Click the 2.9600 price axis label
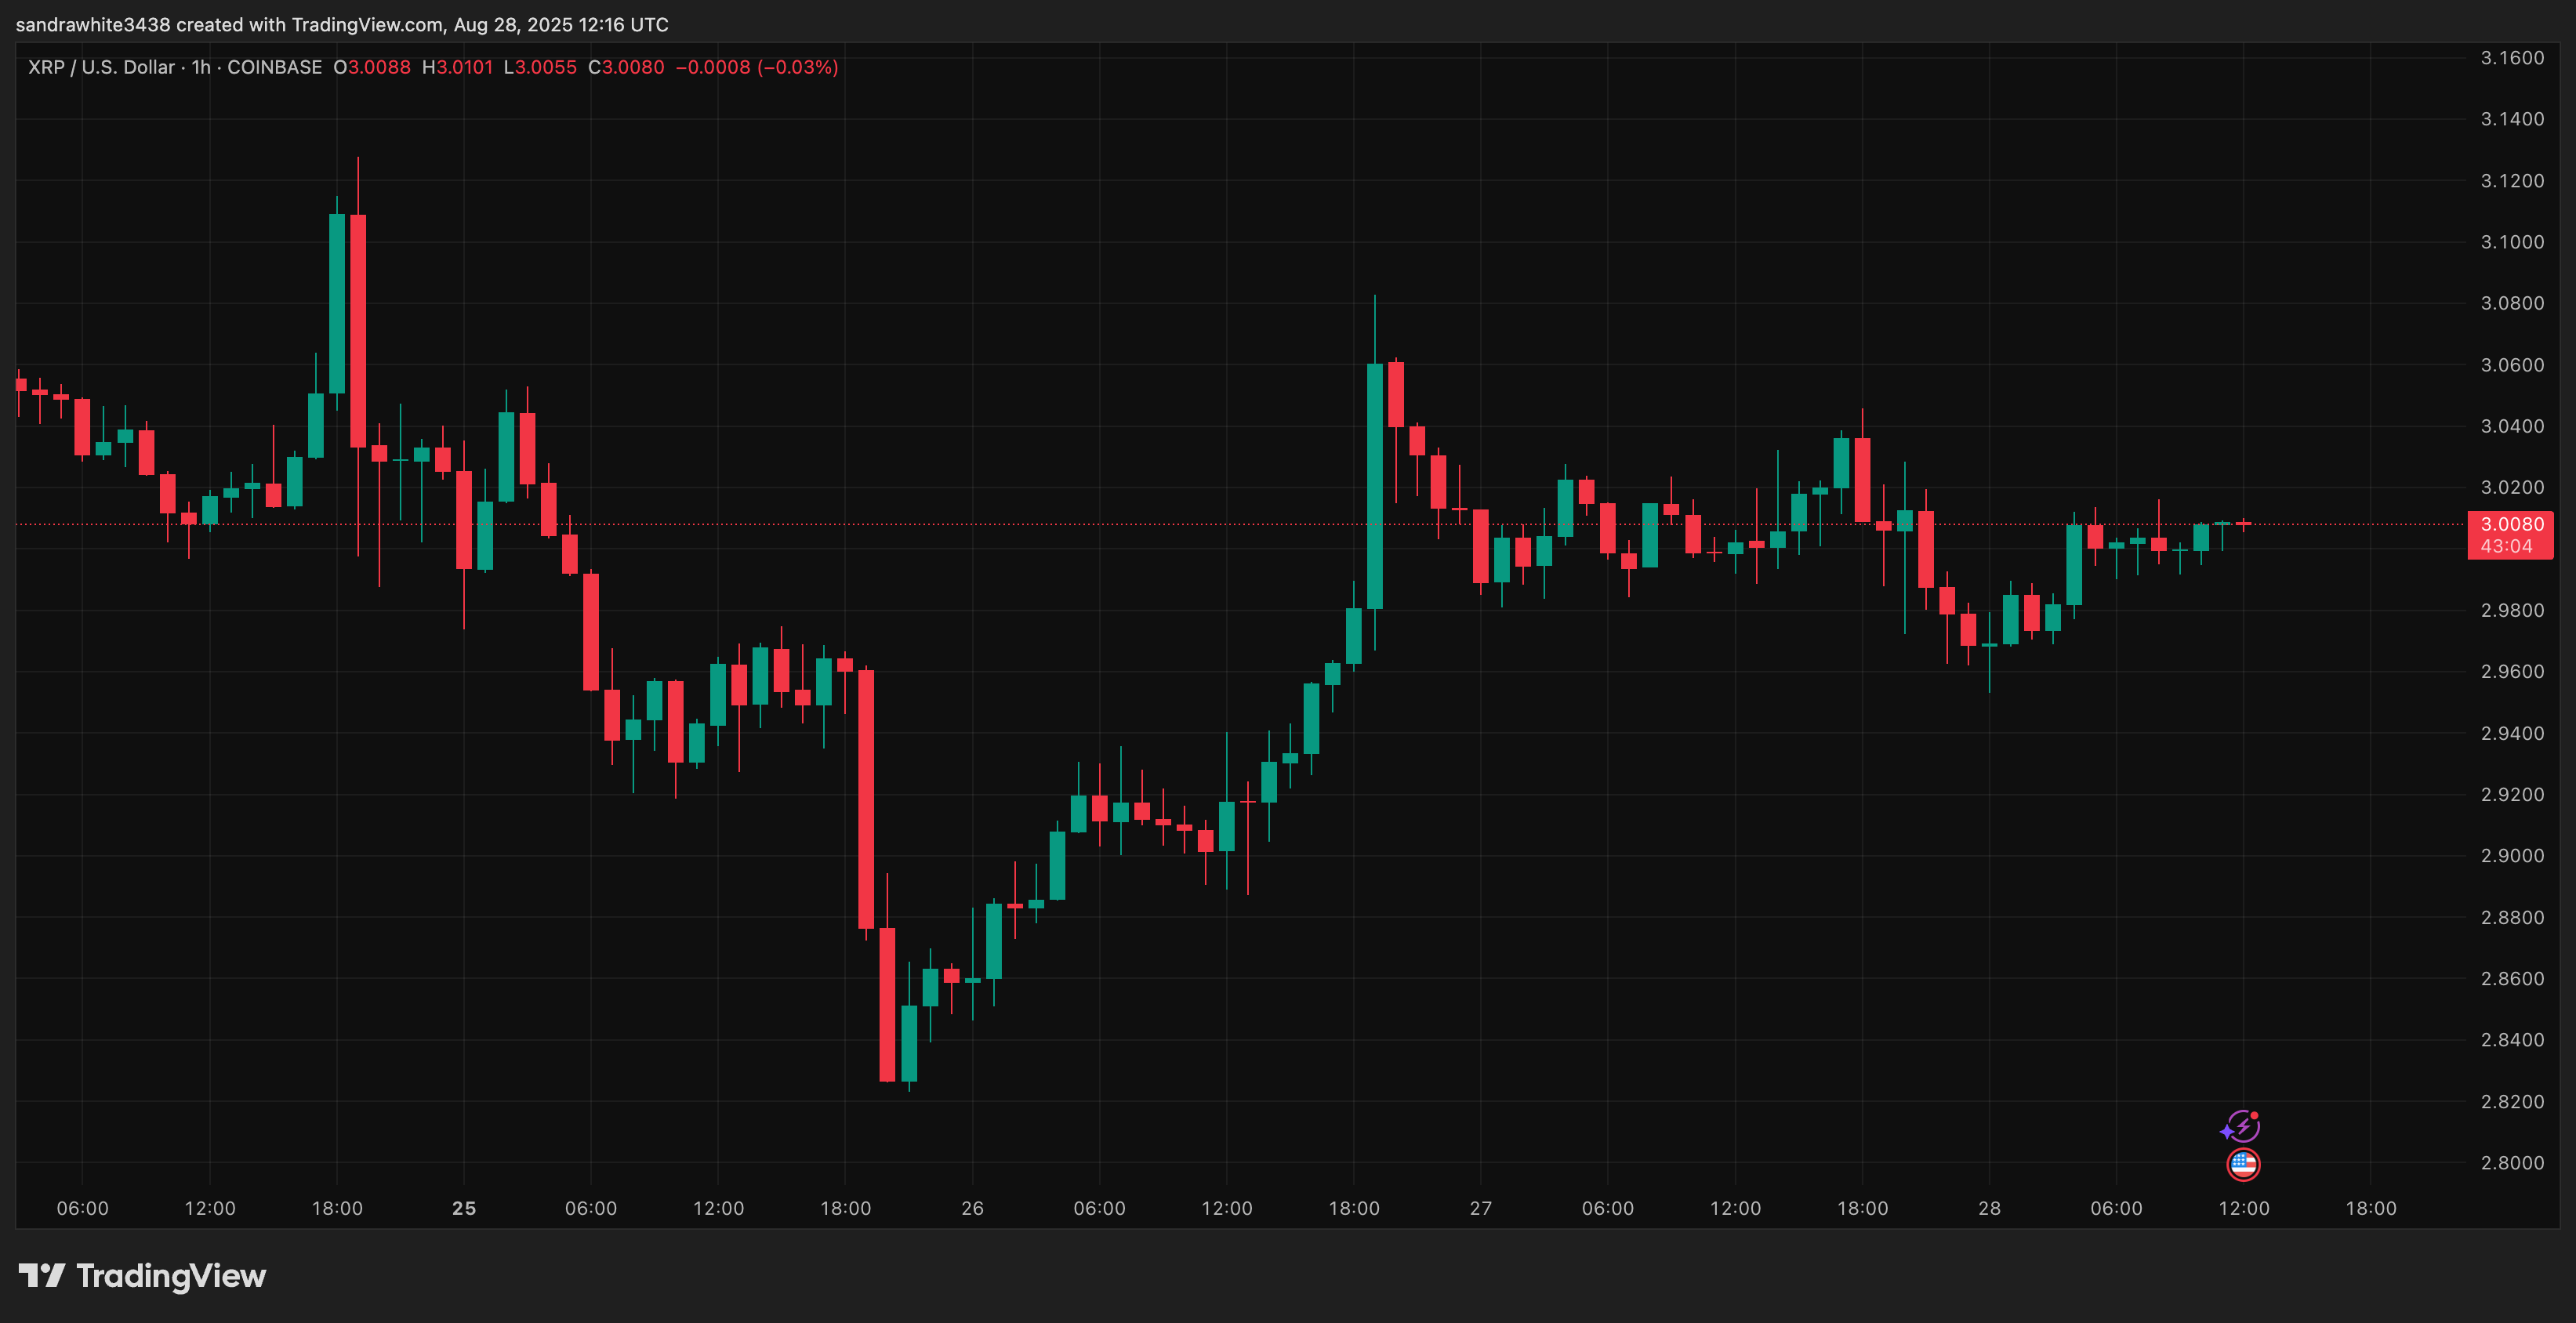This screenshot has width=2576, height=1323. point(2512,672)
